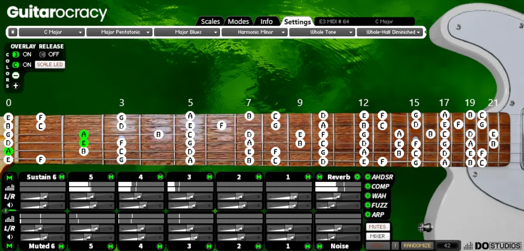Click the Muted 6 channel M button

(62, 246)
